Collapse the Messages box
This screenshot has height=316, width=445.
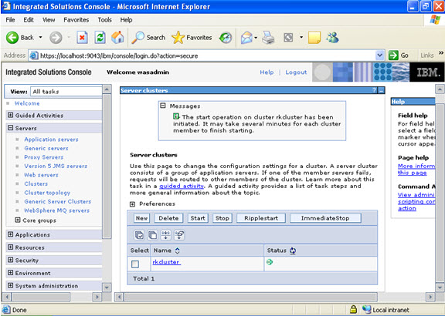tap(163, 106)
